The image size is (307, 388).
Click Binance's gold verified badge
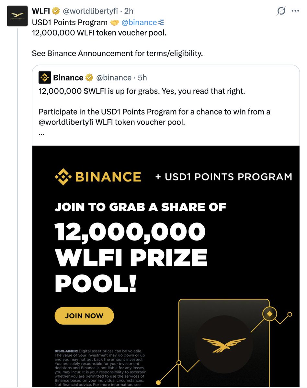[89, 78]
